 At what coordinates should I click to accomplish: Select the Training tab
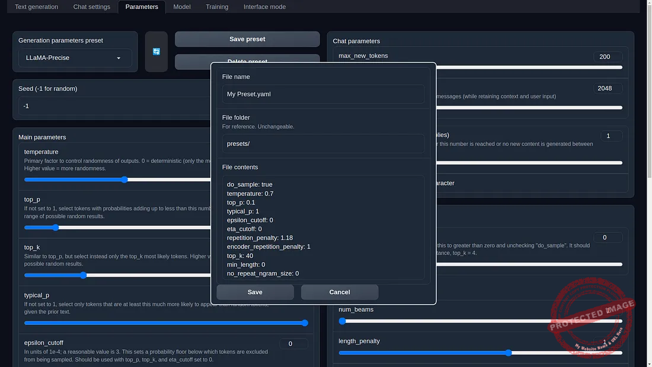pyautogui.click(x=217, y=7)
